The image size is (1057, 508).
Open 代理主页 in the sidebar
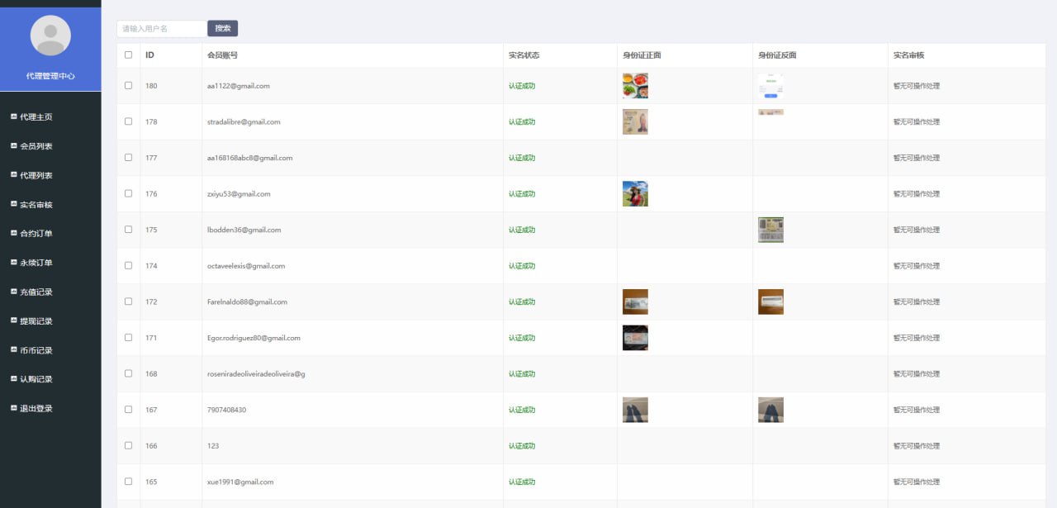[x=36, y=117]
